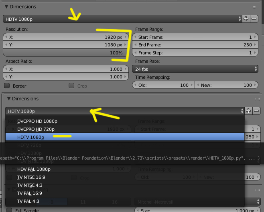Decrease End Frame with left arrow
Viewport: 264px width, 212px height.
[x=136, y=45]
